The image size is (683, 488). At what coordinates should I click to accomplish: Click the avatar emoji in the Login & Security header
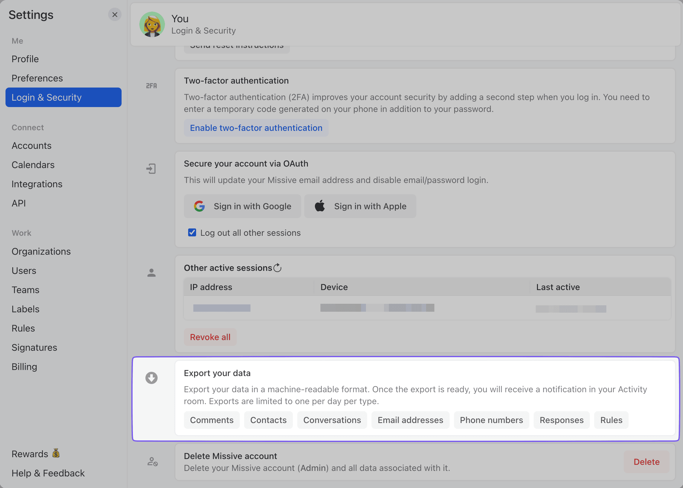coord(152,24)
